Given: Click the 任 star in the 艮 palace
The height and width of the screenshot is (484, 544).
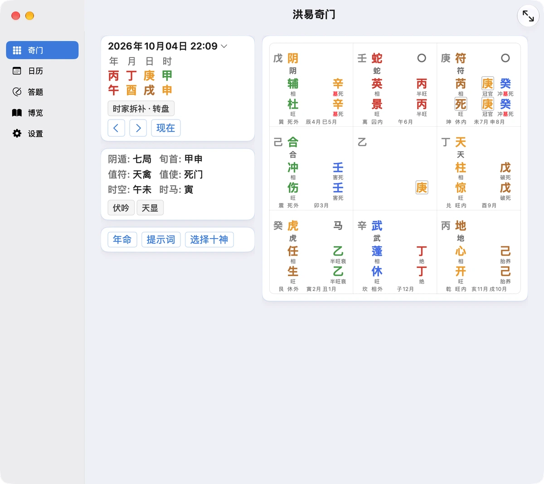Looking at the screenshot, I should click(x=293, y=251).
